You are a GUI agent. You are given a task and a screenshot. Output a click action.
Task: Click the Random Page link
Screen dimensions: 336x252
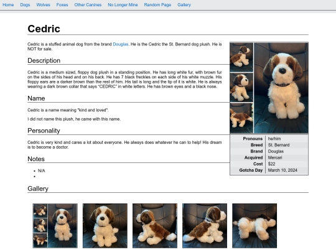click(x=157, y=5)
